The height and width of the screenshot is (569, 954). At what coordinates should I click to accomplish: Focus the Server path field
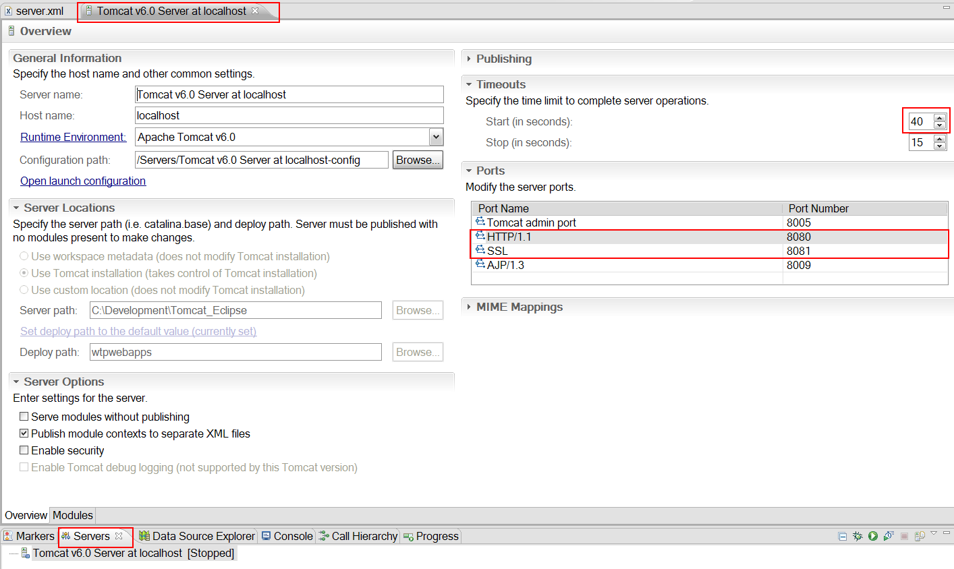pyautogui.click(x=235, y=310)
